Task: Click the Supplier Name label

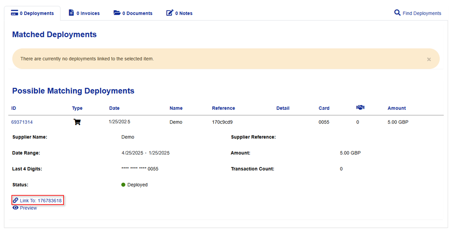Action: pyautogui.click(x=30, y=137)
